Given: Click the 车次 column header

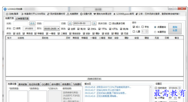Looking at the screenshot, I should (x=9, y=38).
